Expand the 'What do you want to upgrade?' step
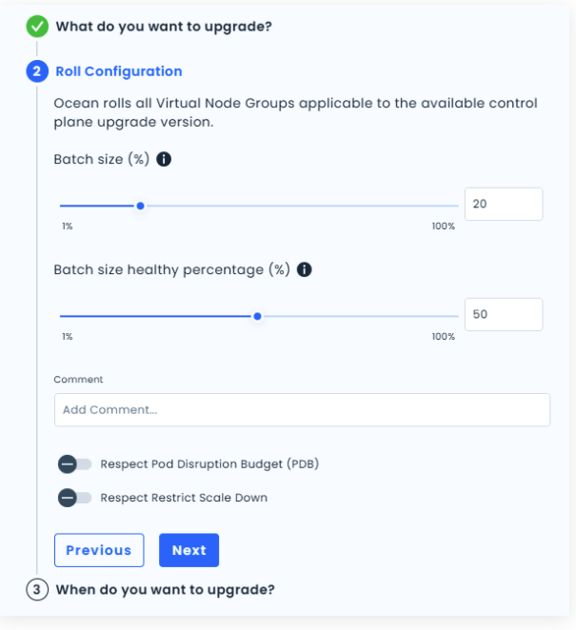The height and width of the screenshot is (630, 576). (164, 27)
